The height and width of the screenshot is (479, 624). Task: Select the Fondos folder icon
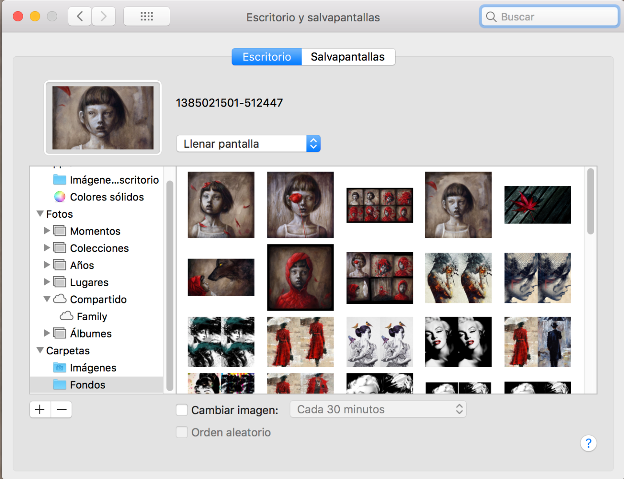click(59, 384)
